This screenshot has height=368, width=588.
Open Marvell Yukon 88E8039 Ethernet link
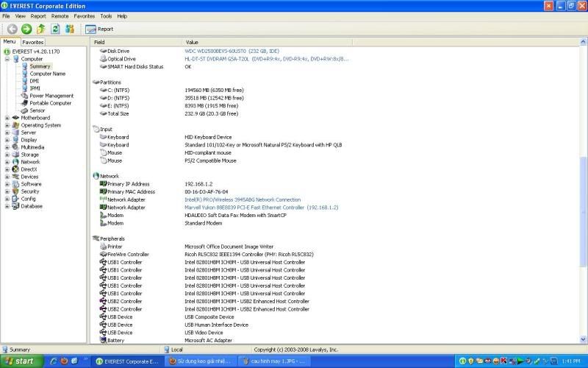tap(262, 208)
